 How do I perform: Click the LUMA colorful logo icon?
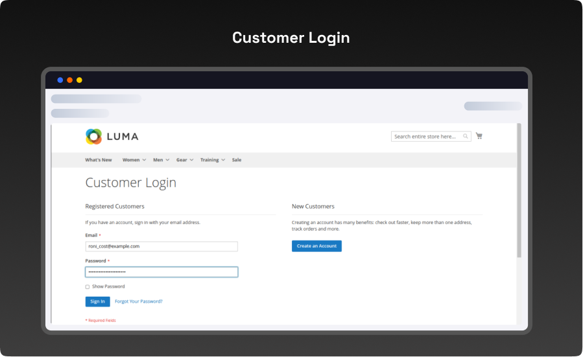click(94, 137)
